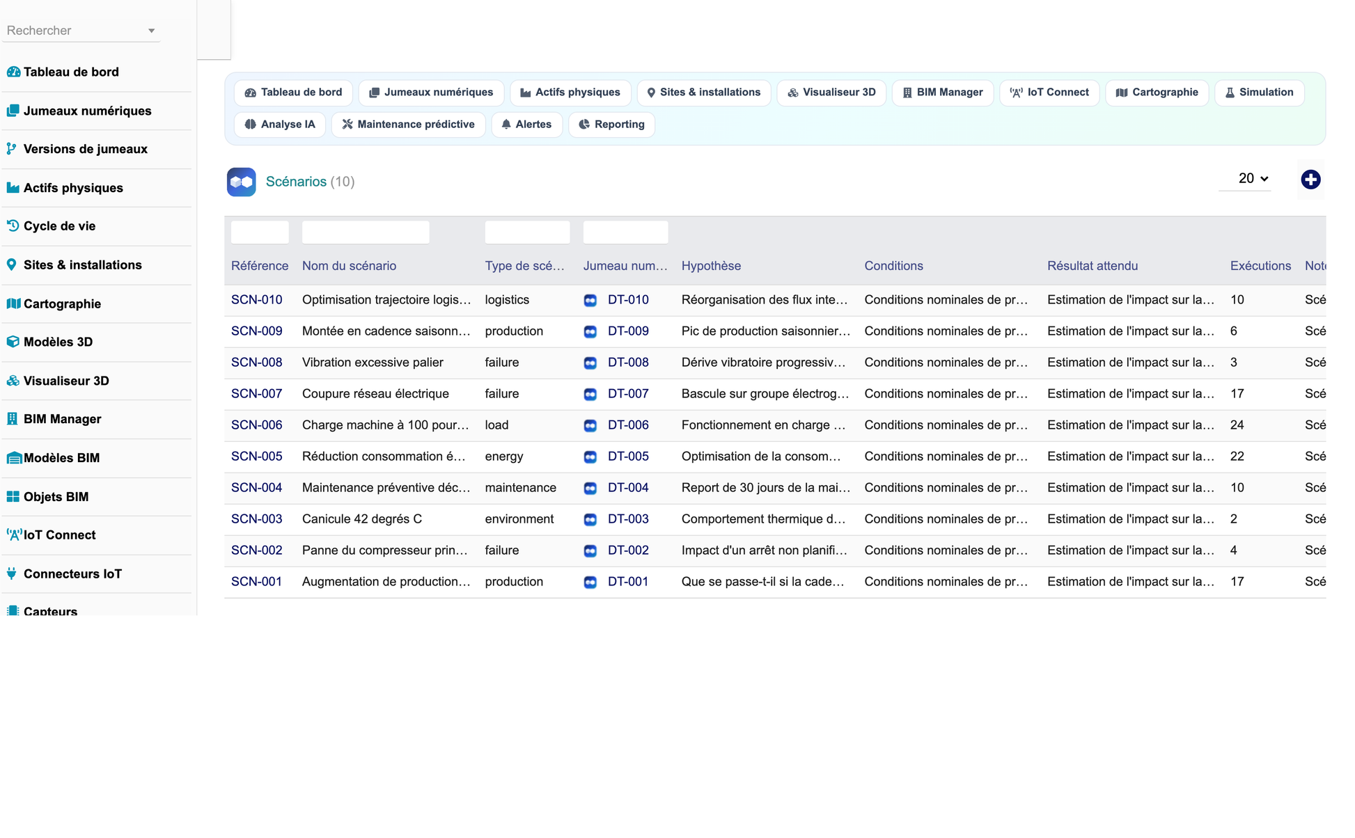Follow the DT-003 digital twin link

tap(628, 519)
